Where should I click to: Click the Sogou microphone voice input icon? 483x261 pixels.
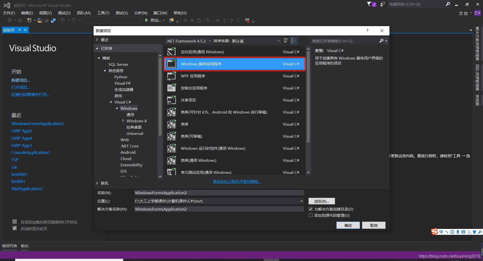click(x=458, y=232)
